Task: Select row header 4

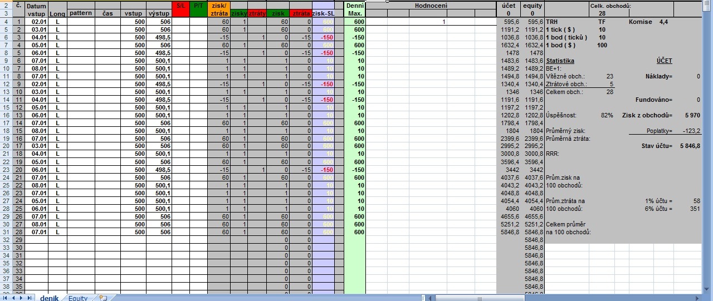Action: 6,21
